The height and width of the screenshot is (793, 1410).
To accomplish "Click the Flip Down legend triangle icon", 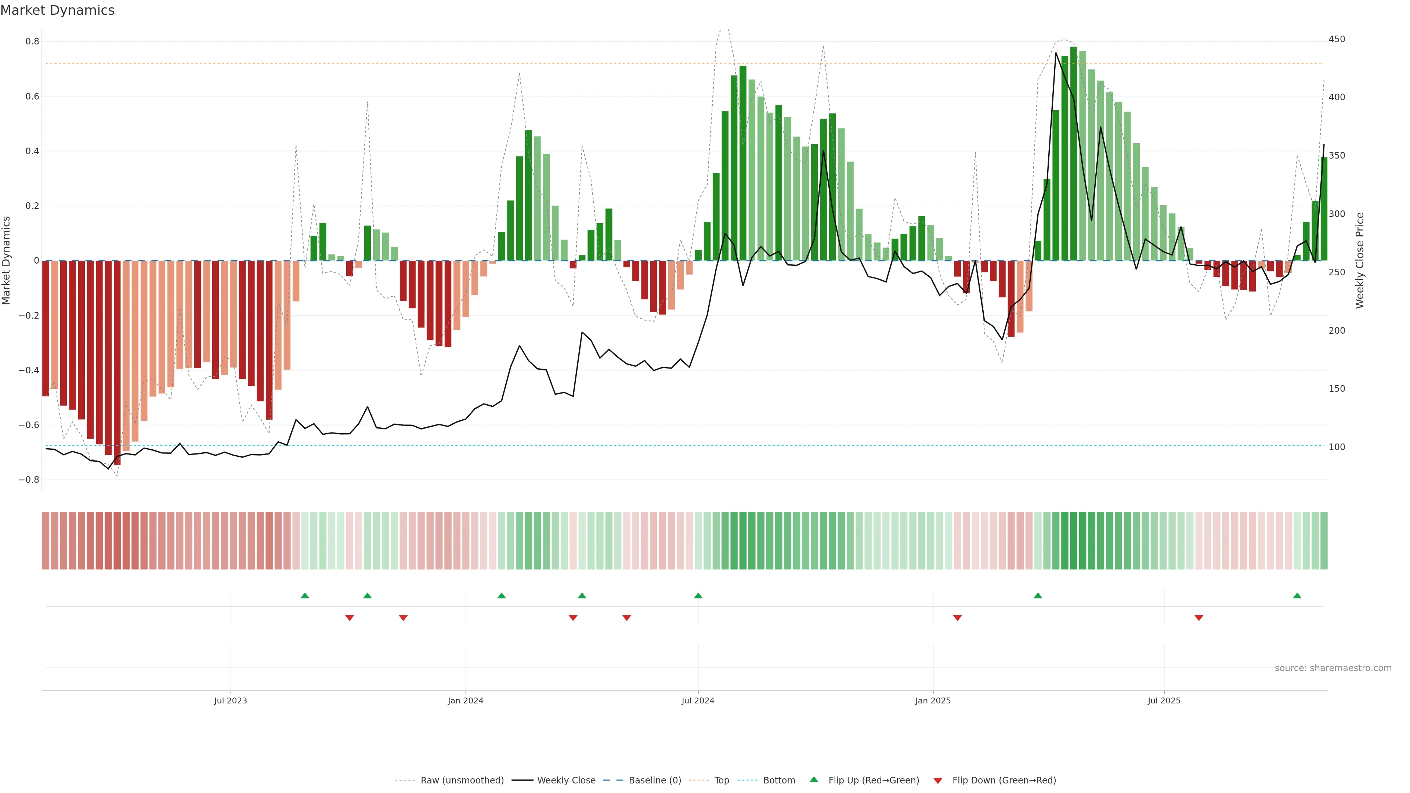I will click(x=938, y=781).
